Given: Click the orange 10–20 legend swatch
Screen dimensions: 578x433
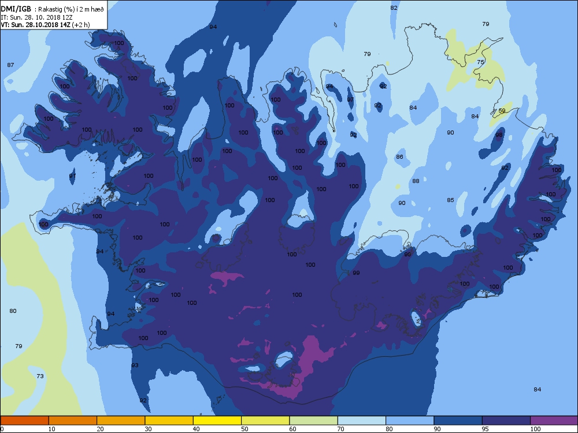Looking at the screenshot, I should [x=73, y=420].
